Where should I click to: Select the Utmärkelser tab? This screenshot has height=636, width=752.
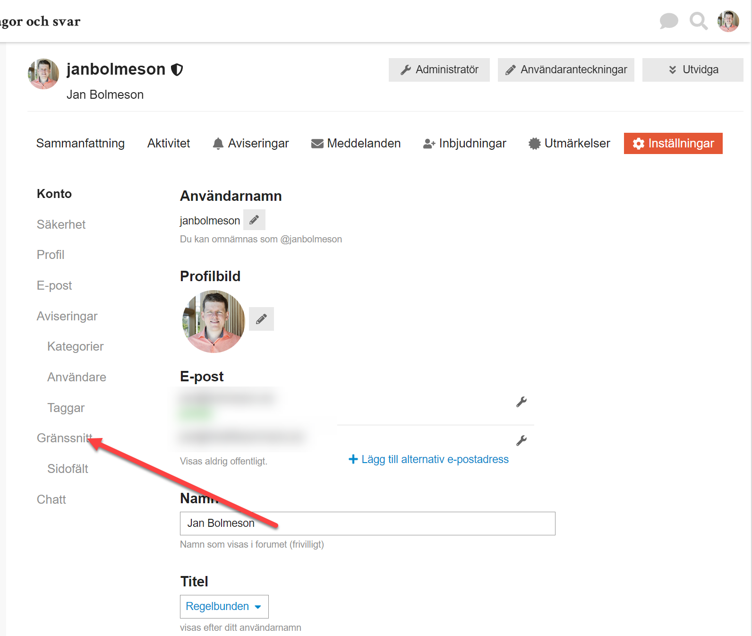point(569,143)
